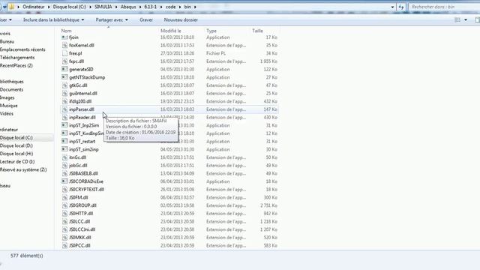Click the ifdlg100.dll file icon
Image resolution: width=480 pixels, height=270 pixels.
tap(64, 101)
